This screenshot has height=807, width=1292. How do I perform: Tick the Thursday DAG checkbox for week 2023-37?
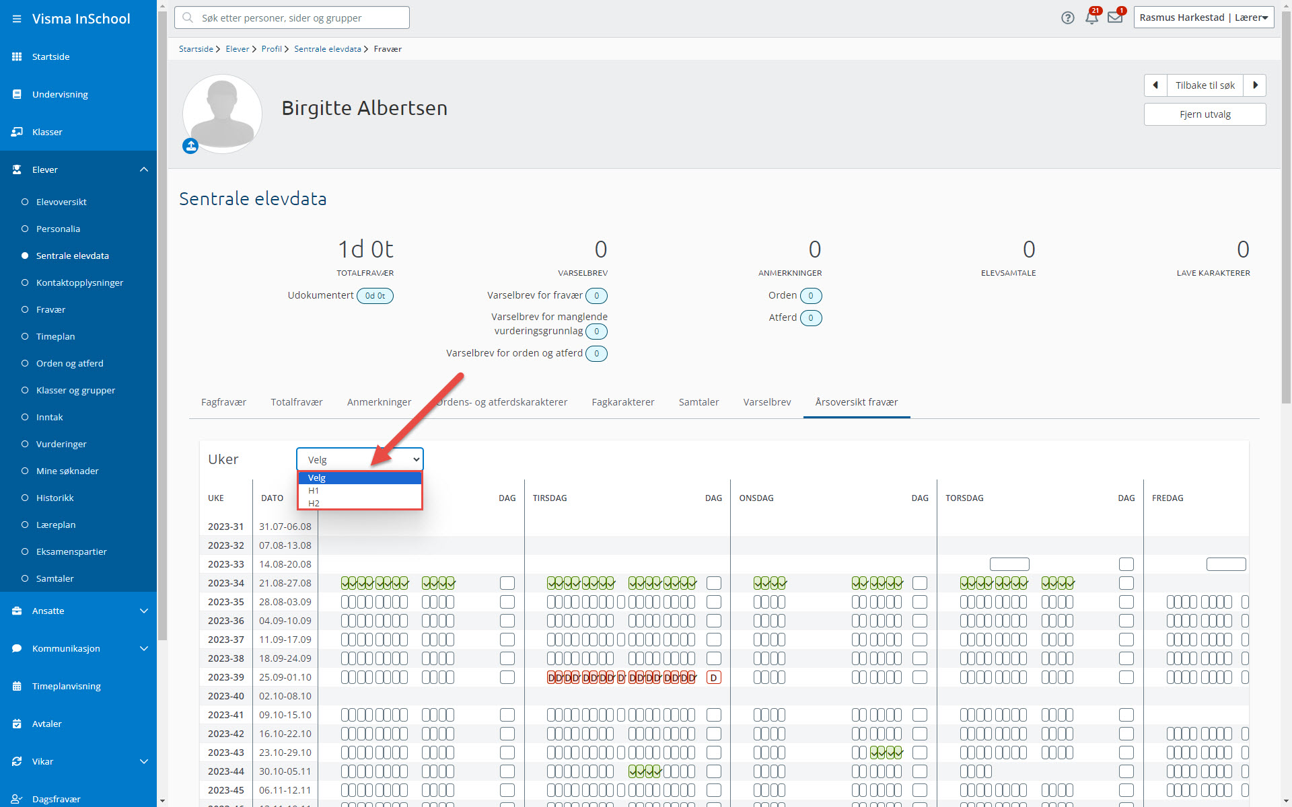pyautogui.click(x=1126, y=640)
